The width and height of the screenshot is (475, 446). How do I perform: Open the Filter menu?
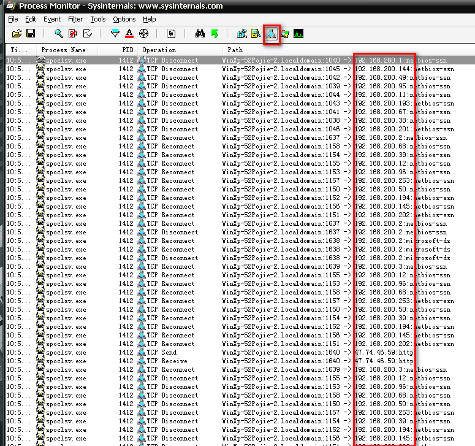(75, 19)
